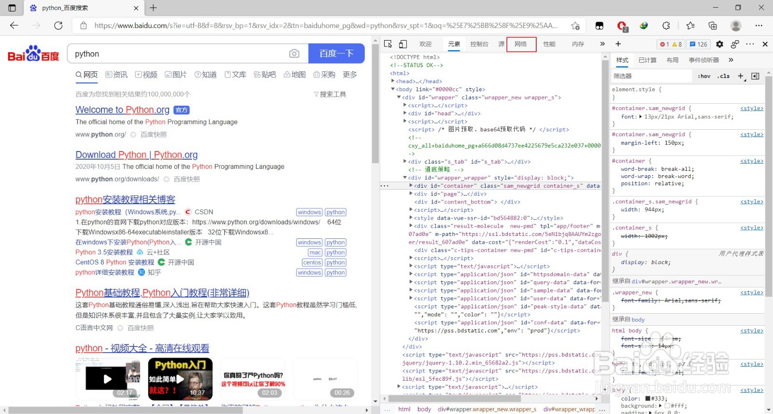Open a new browser tab

pyautogui.click(x=153, y=8)
